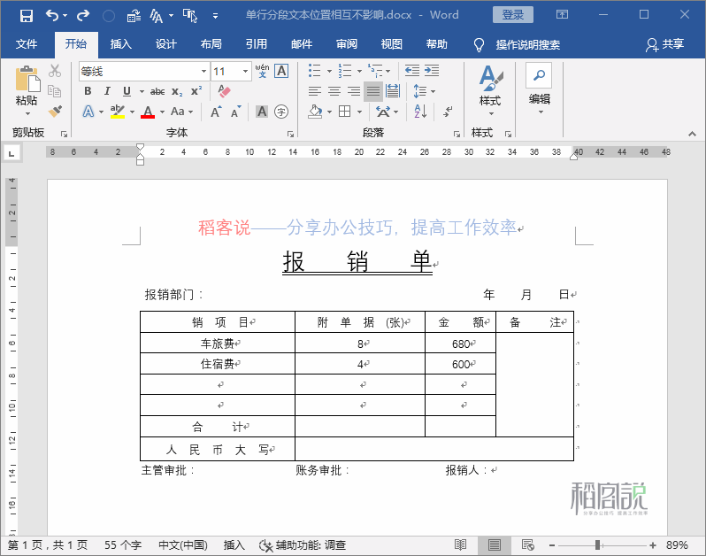This screenshot has height=556, width=706.
Task: Apply red font color swatch
Action: (x=148, y=112)
